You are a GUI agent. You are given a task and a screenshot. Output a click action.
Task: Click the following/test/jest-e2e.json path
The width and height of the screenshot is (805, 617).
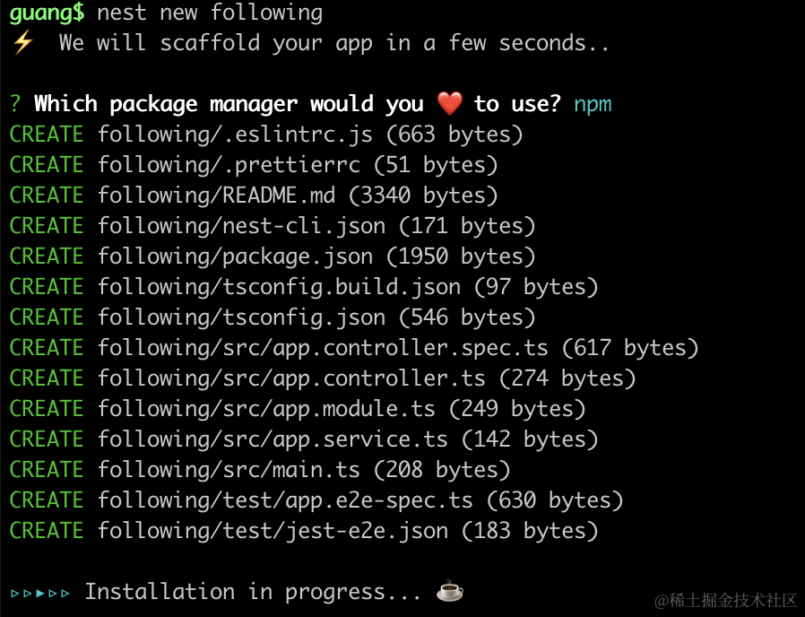click(273, 532)
